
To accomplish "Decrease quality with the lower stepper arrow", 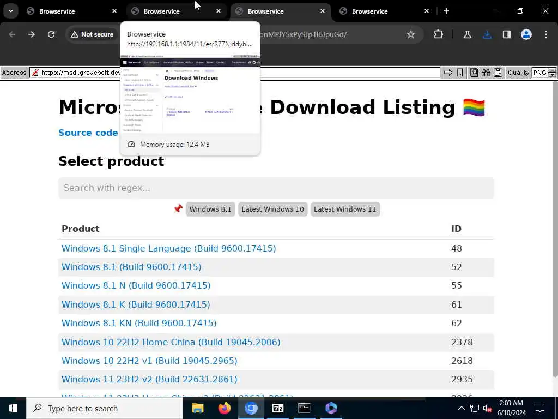I will tap(552, 75).
